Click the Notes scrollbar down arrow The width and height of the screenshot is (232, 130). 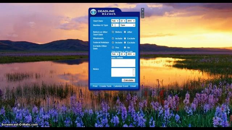[134, 75]
